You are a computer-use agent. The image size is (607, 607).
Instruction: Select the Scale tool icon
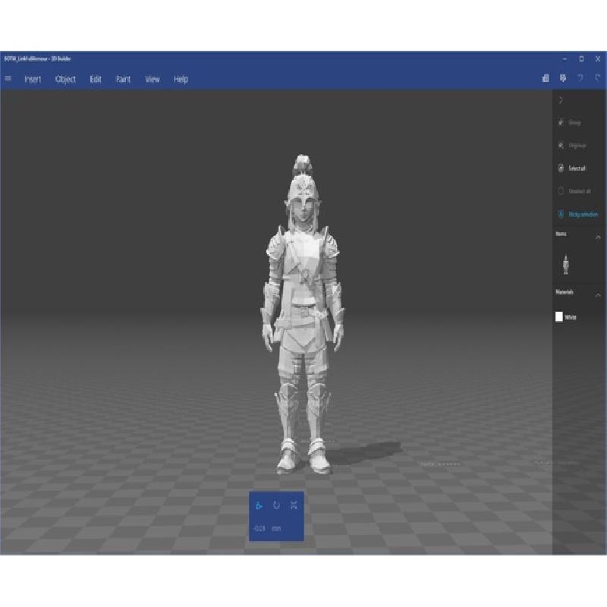tap(294, 505)
